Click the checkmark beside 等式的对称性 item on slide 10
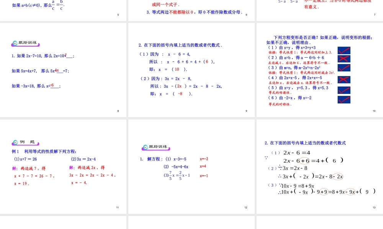383x229 pixels. (344, 100)
